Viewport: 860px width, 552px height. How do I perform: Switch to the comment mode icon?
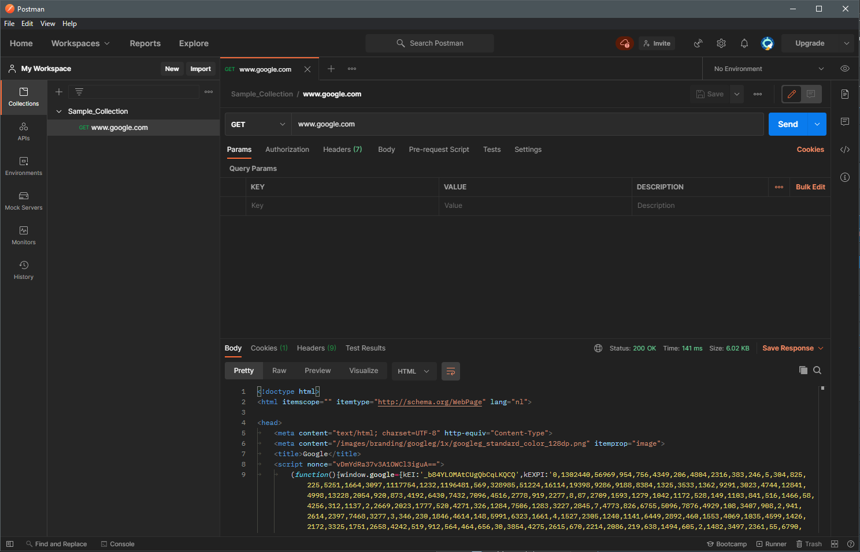[811, 94]
